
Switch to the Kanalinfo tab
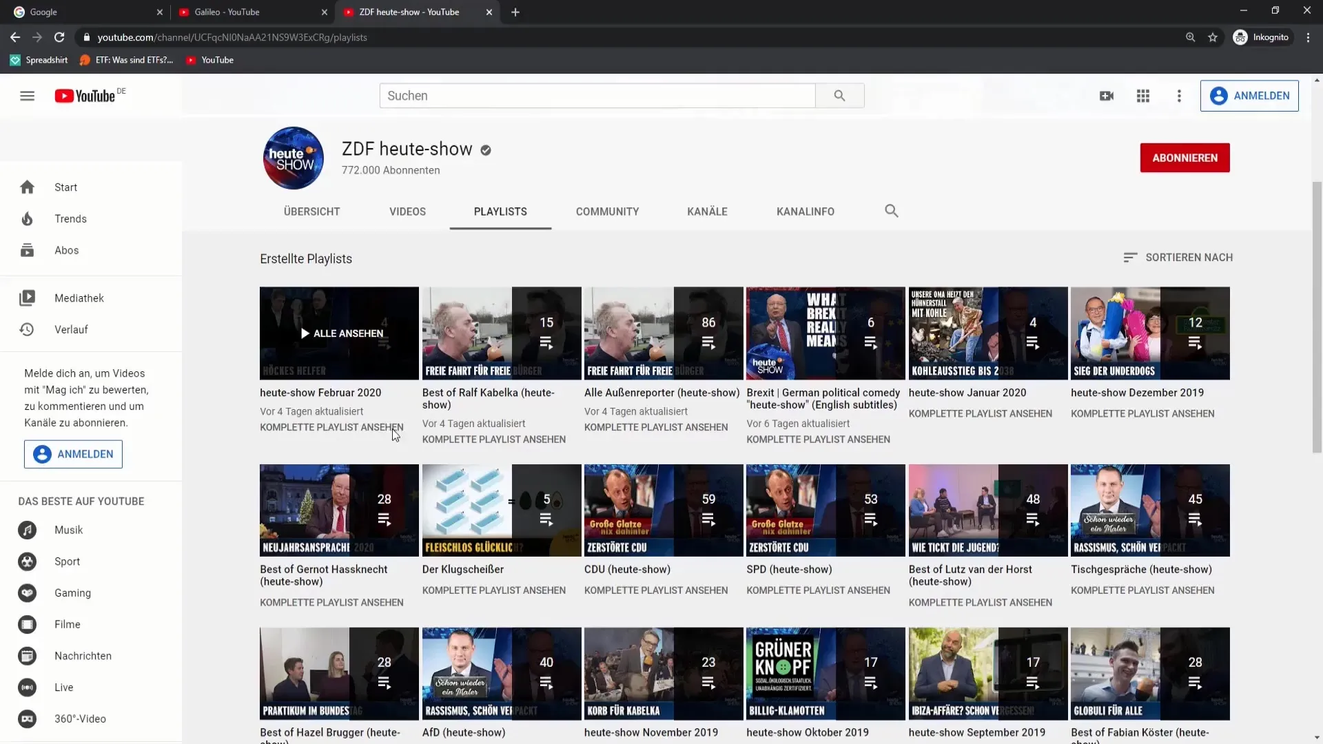pyautogui.click(x=806, y=211)
